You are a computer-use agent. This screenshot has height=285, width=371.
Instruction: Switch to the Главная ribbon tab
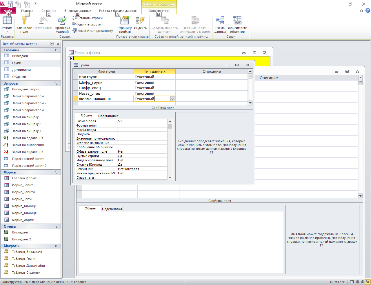pos(27,11)
